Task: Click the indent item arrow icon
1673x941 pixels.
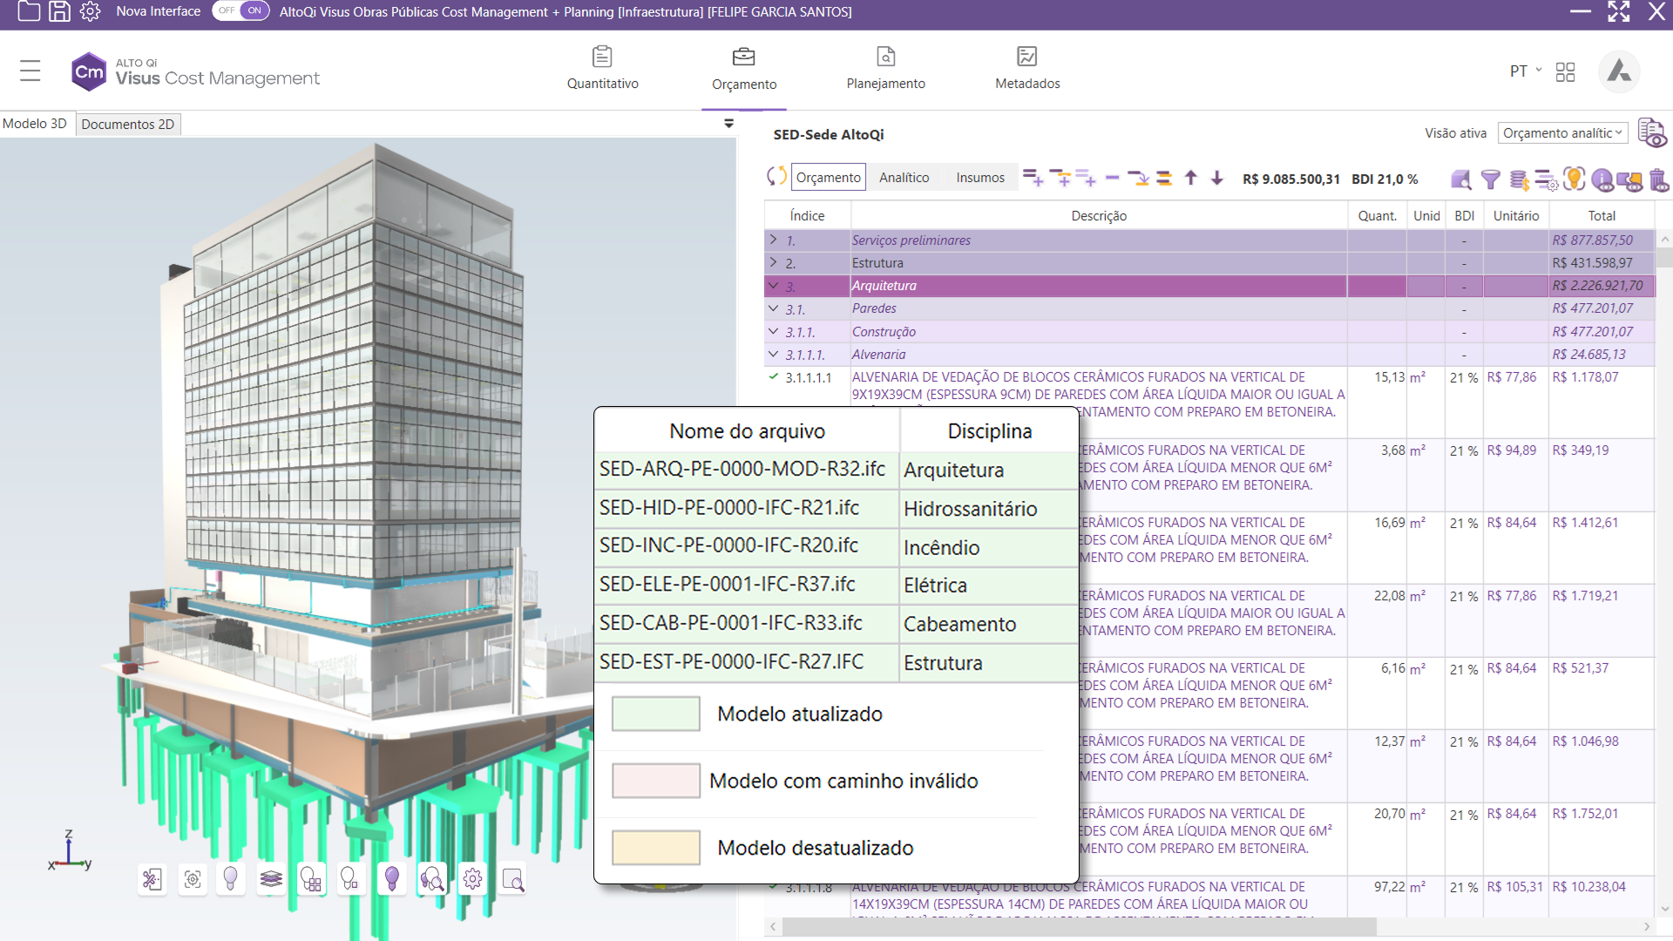Action: 1138,178
